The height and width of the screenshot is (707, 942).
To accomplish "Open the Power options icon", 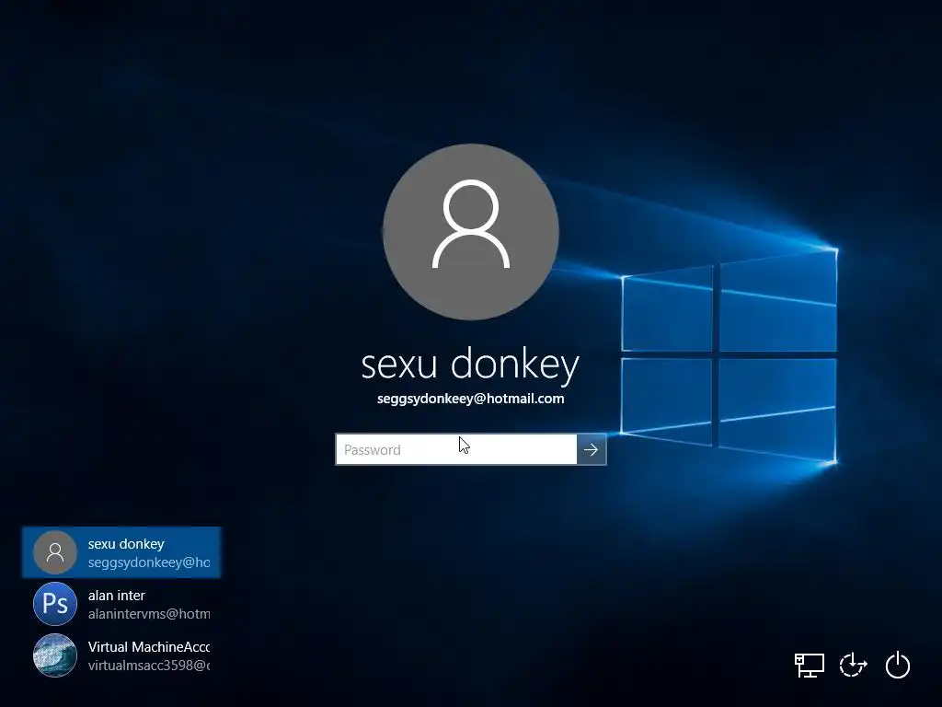I will 898,665.
